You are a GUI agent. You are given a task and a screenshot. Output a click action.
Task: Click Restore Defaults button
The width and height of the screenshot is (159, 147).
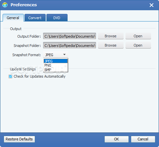[x=19, y=139]
